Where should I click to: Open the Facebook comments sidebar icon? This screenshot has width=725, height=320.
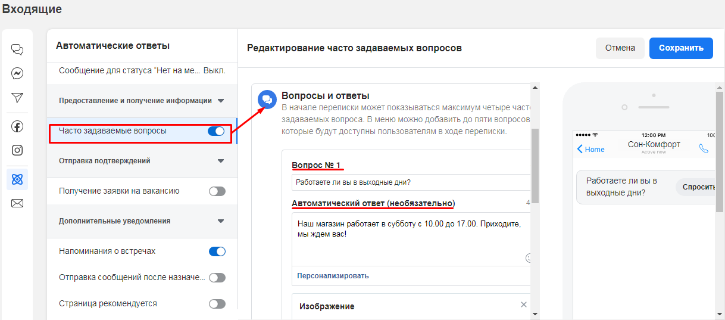coord(17,126)
